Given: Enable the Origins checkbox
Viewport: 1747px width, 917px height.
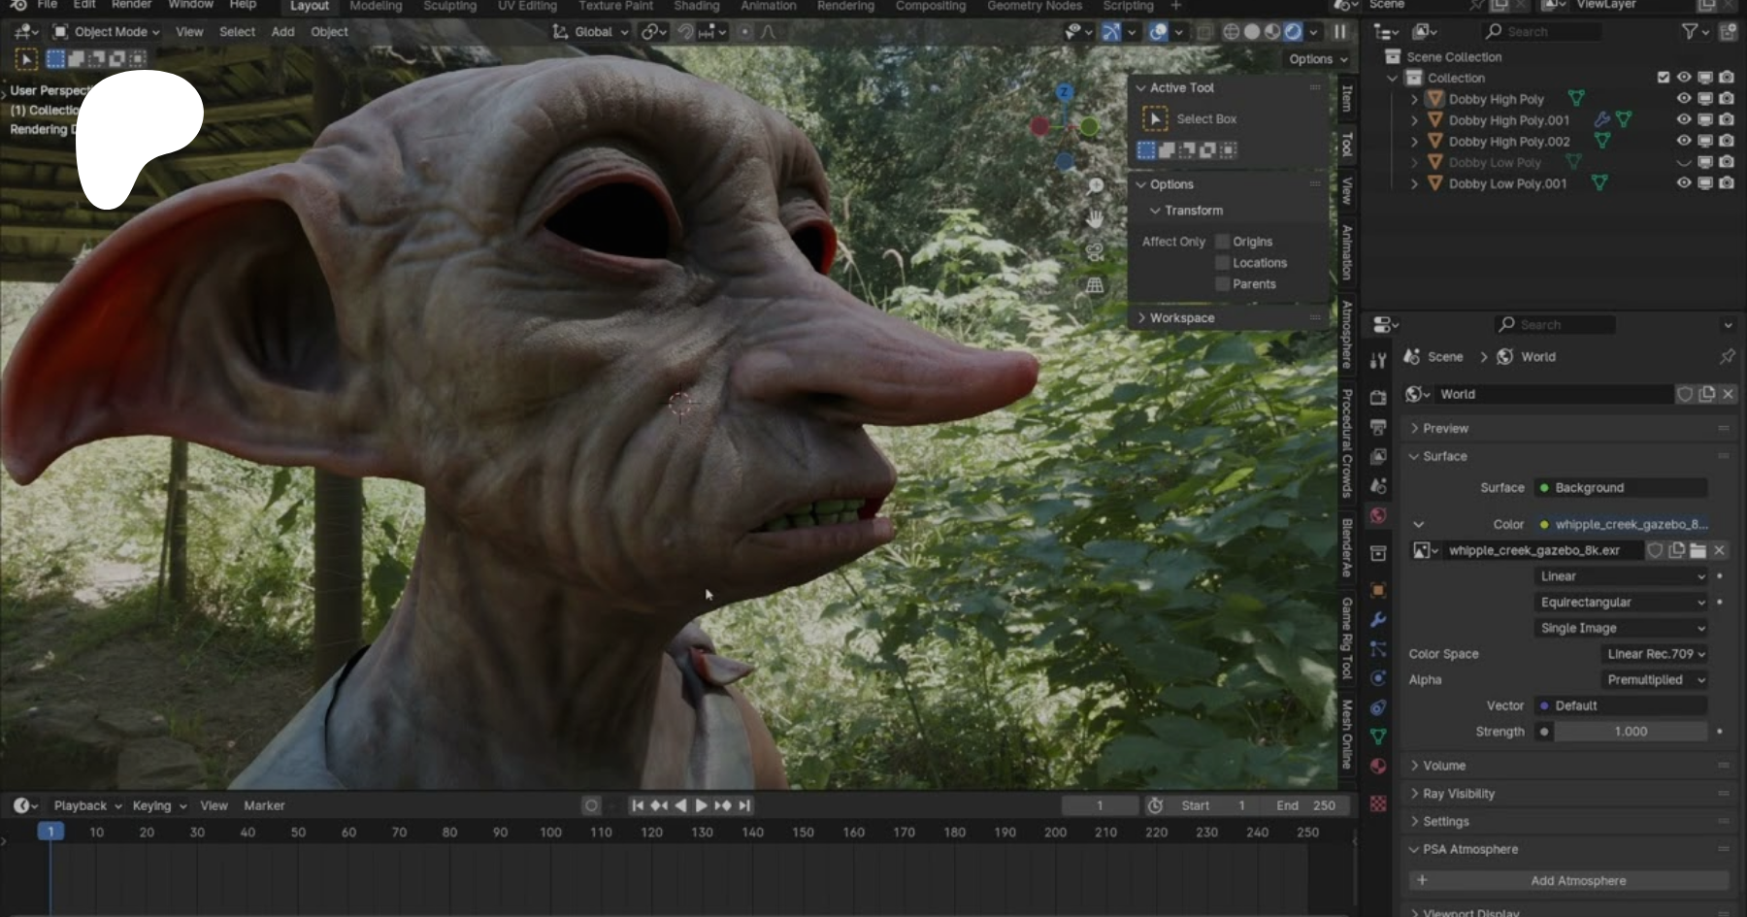Looking at the screenshot, I should 1223,242.
